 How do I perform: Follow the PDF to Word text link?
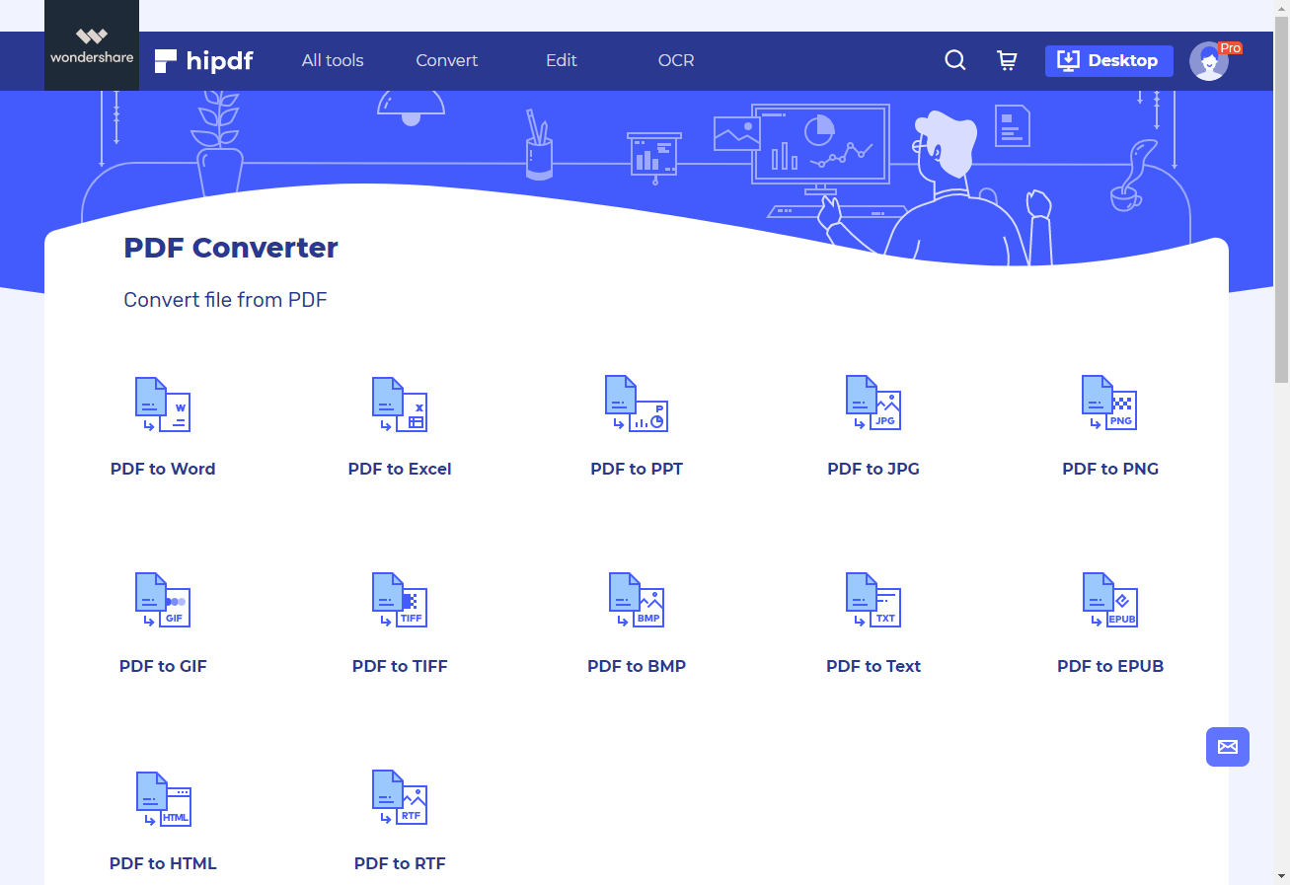[163, 469]
